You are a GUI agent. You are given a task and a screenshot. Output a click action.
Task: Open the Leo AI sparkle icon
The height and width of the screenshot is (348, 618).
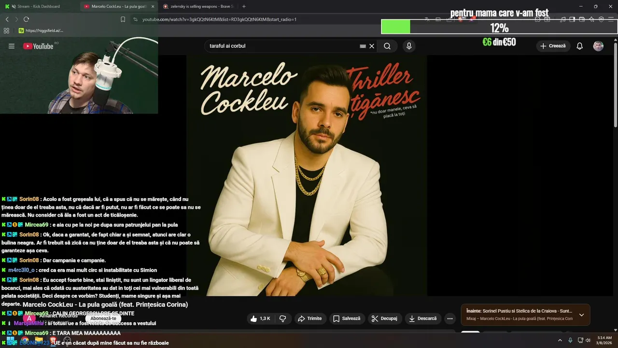pyautogui.click(x=591, y=19)
